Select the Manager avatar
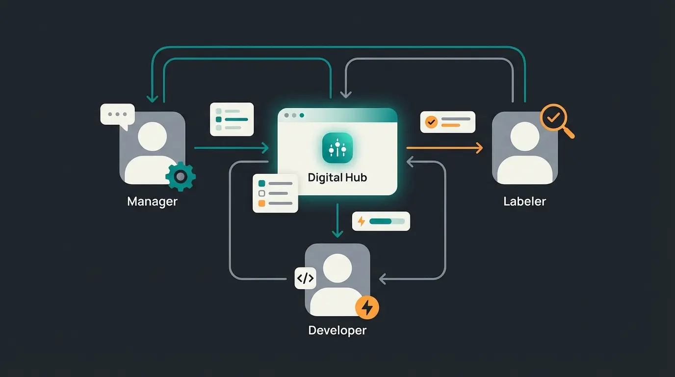This screenshot has width=675, height=377. pos(152,147)
